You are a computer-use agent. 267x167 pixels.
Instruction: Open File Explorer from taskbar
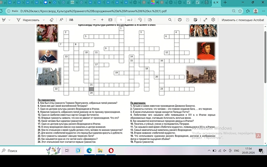click(100, 150)
